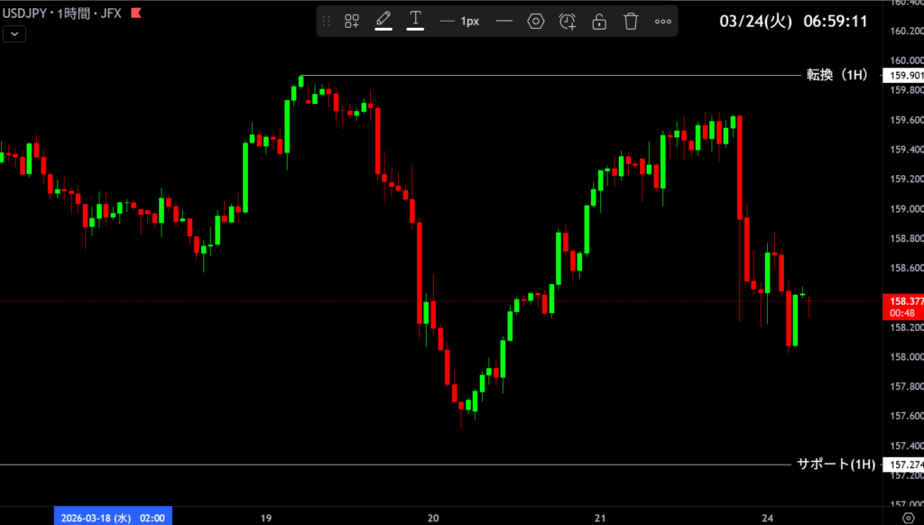
Task: Expand the chevron under the USDJPY title
Action: click(x=15, y=34)
